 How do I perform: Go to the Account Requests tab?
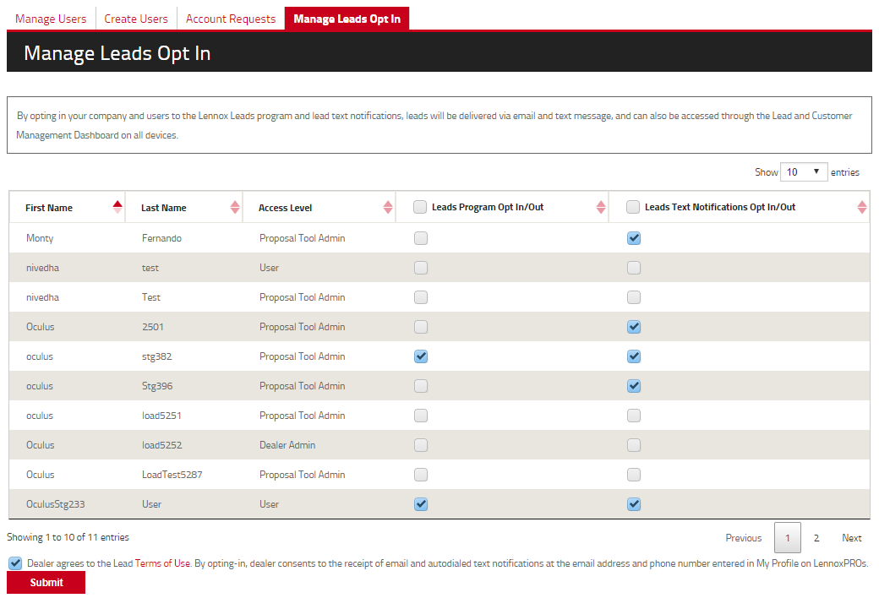point(231,19)
